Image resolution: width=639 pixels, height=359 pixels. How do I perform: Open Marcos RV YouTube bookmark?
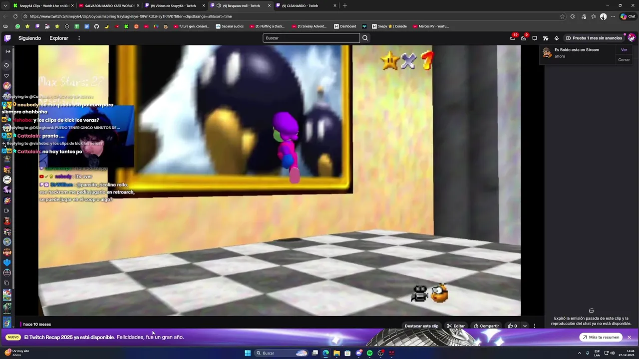click(x=431, y=26)
